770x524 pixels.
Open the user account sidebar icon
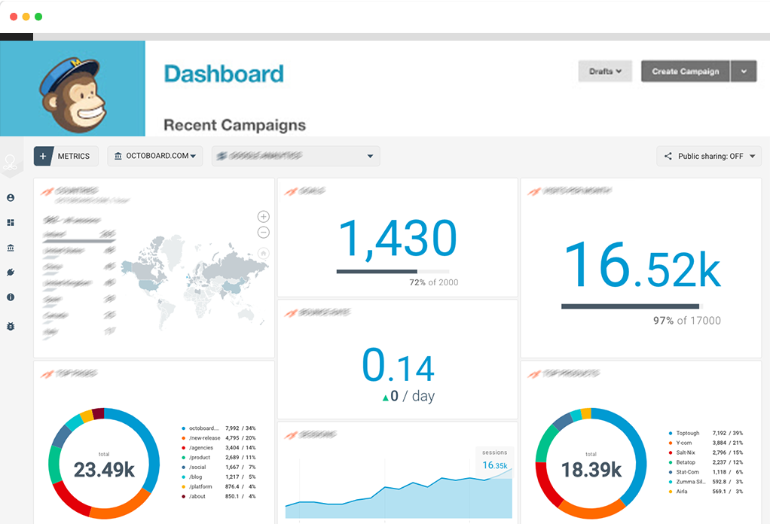point(11,198)
